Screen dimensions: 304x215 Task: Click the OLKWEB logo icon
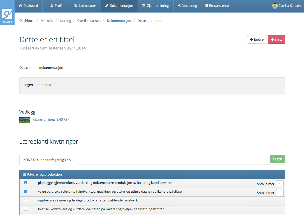click(7, 15)
